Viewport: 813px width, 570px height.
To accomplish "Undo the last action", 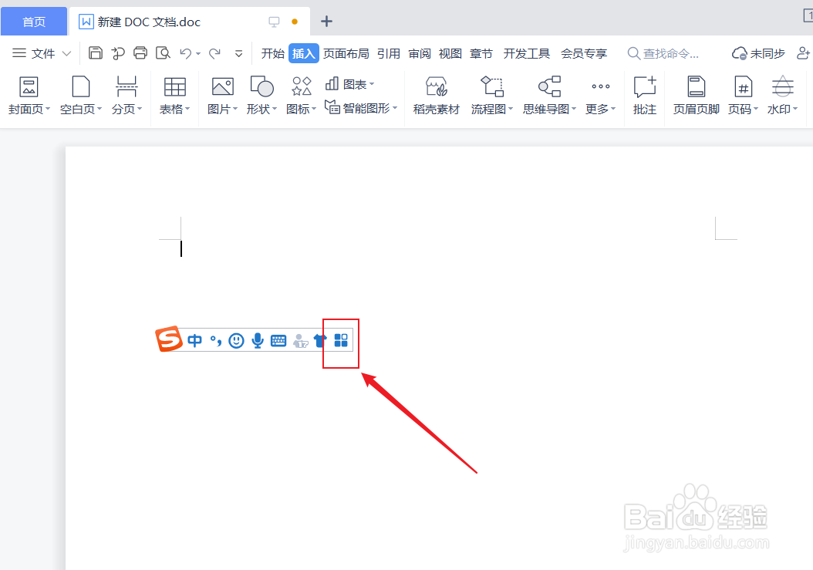I will (185, 52).
